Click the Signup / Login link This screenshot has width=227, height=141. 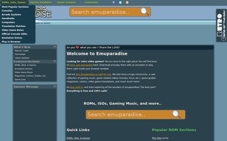pyautogui.click(x=22, y=51)
